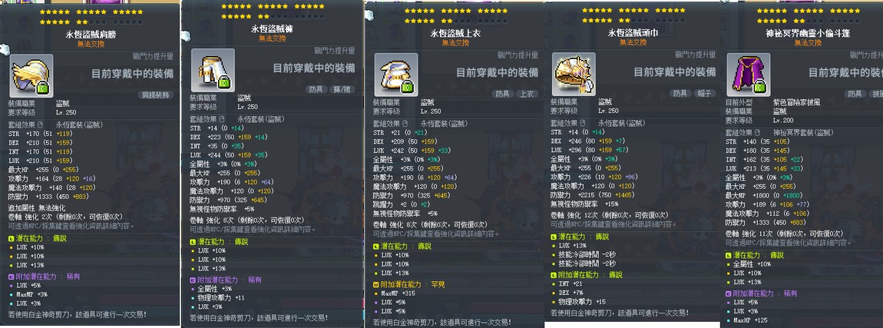Click the 防具 tag in the cape tooltip

coord(855,94)
